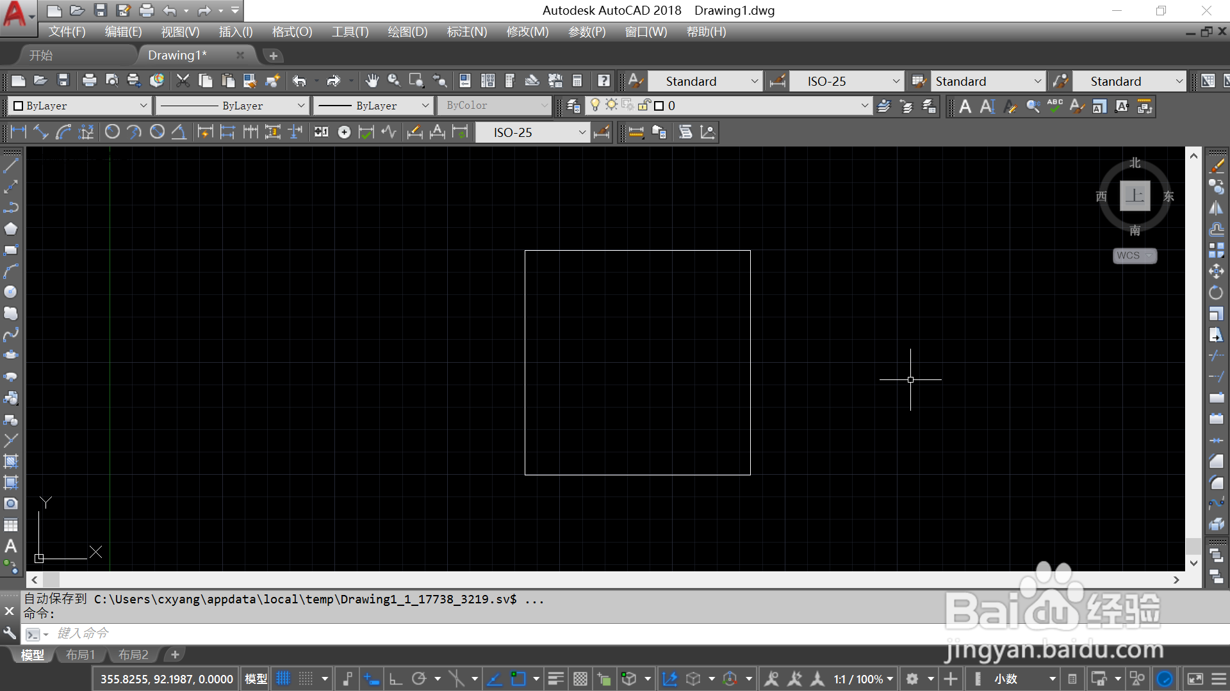Open the ISO-25 dimension style dropdown
This screenshot has width=1230, height=691.
896,81
